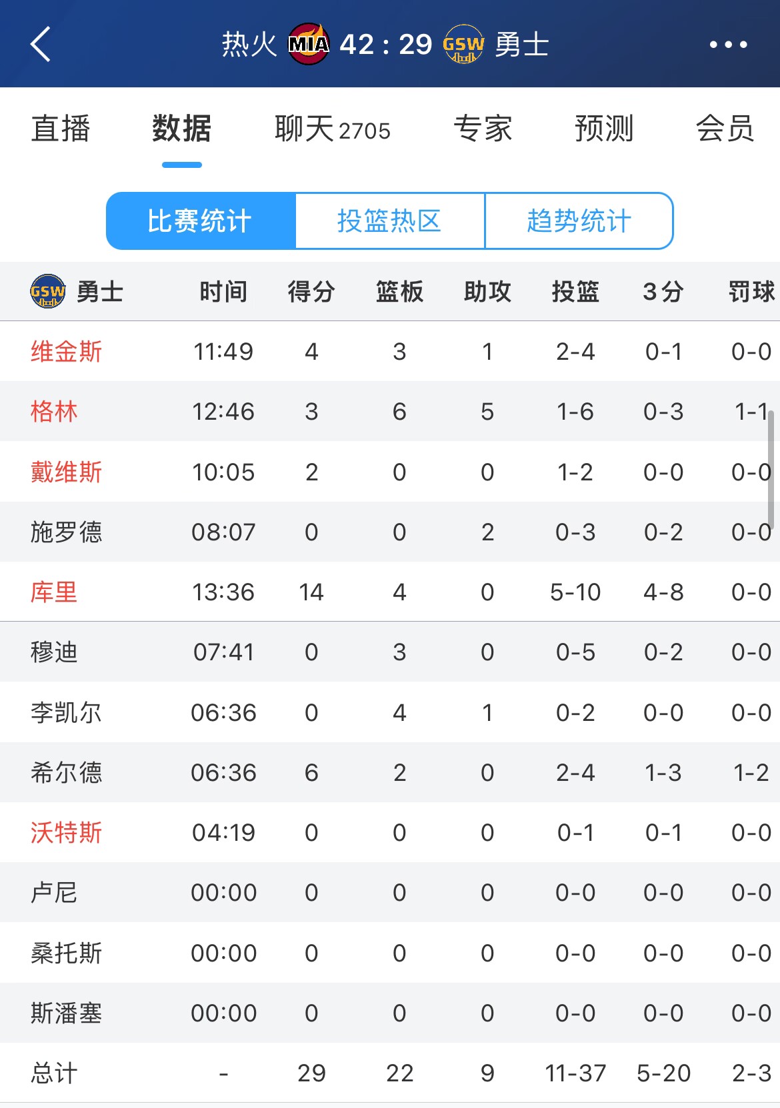Open the 聊天 2705 tab

tap(332, 129)
